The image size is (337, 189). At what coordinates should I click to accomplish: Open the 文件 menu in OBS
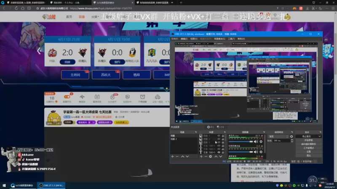174,39
